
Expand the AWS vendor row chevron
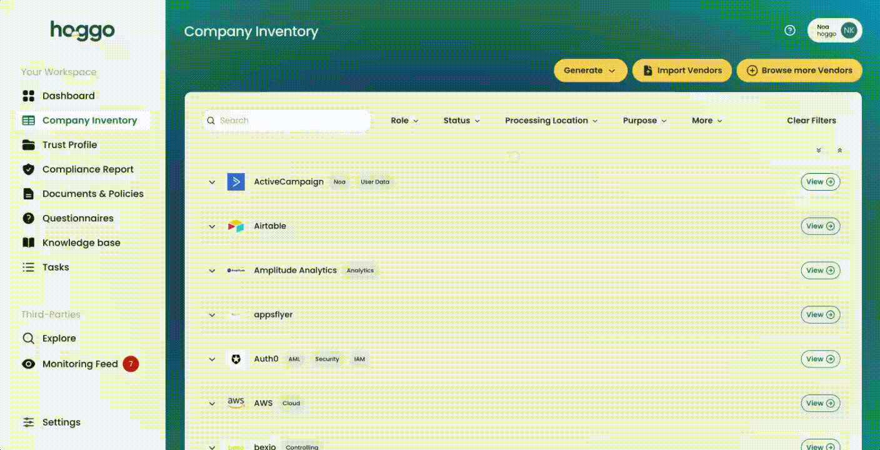pos(212,403)
